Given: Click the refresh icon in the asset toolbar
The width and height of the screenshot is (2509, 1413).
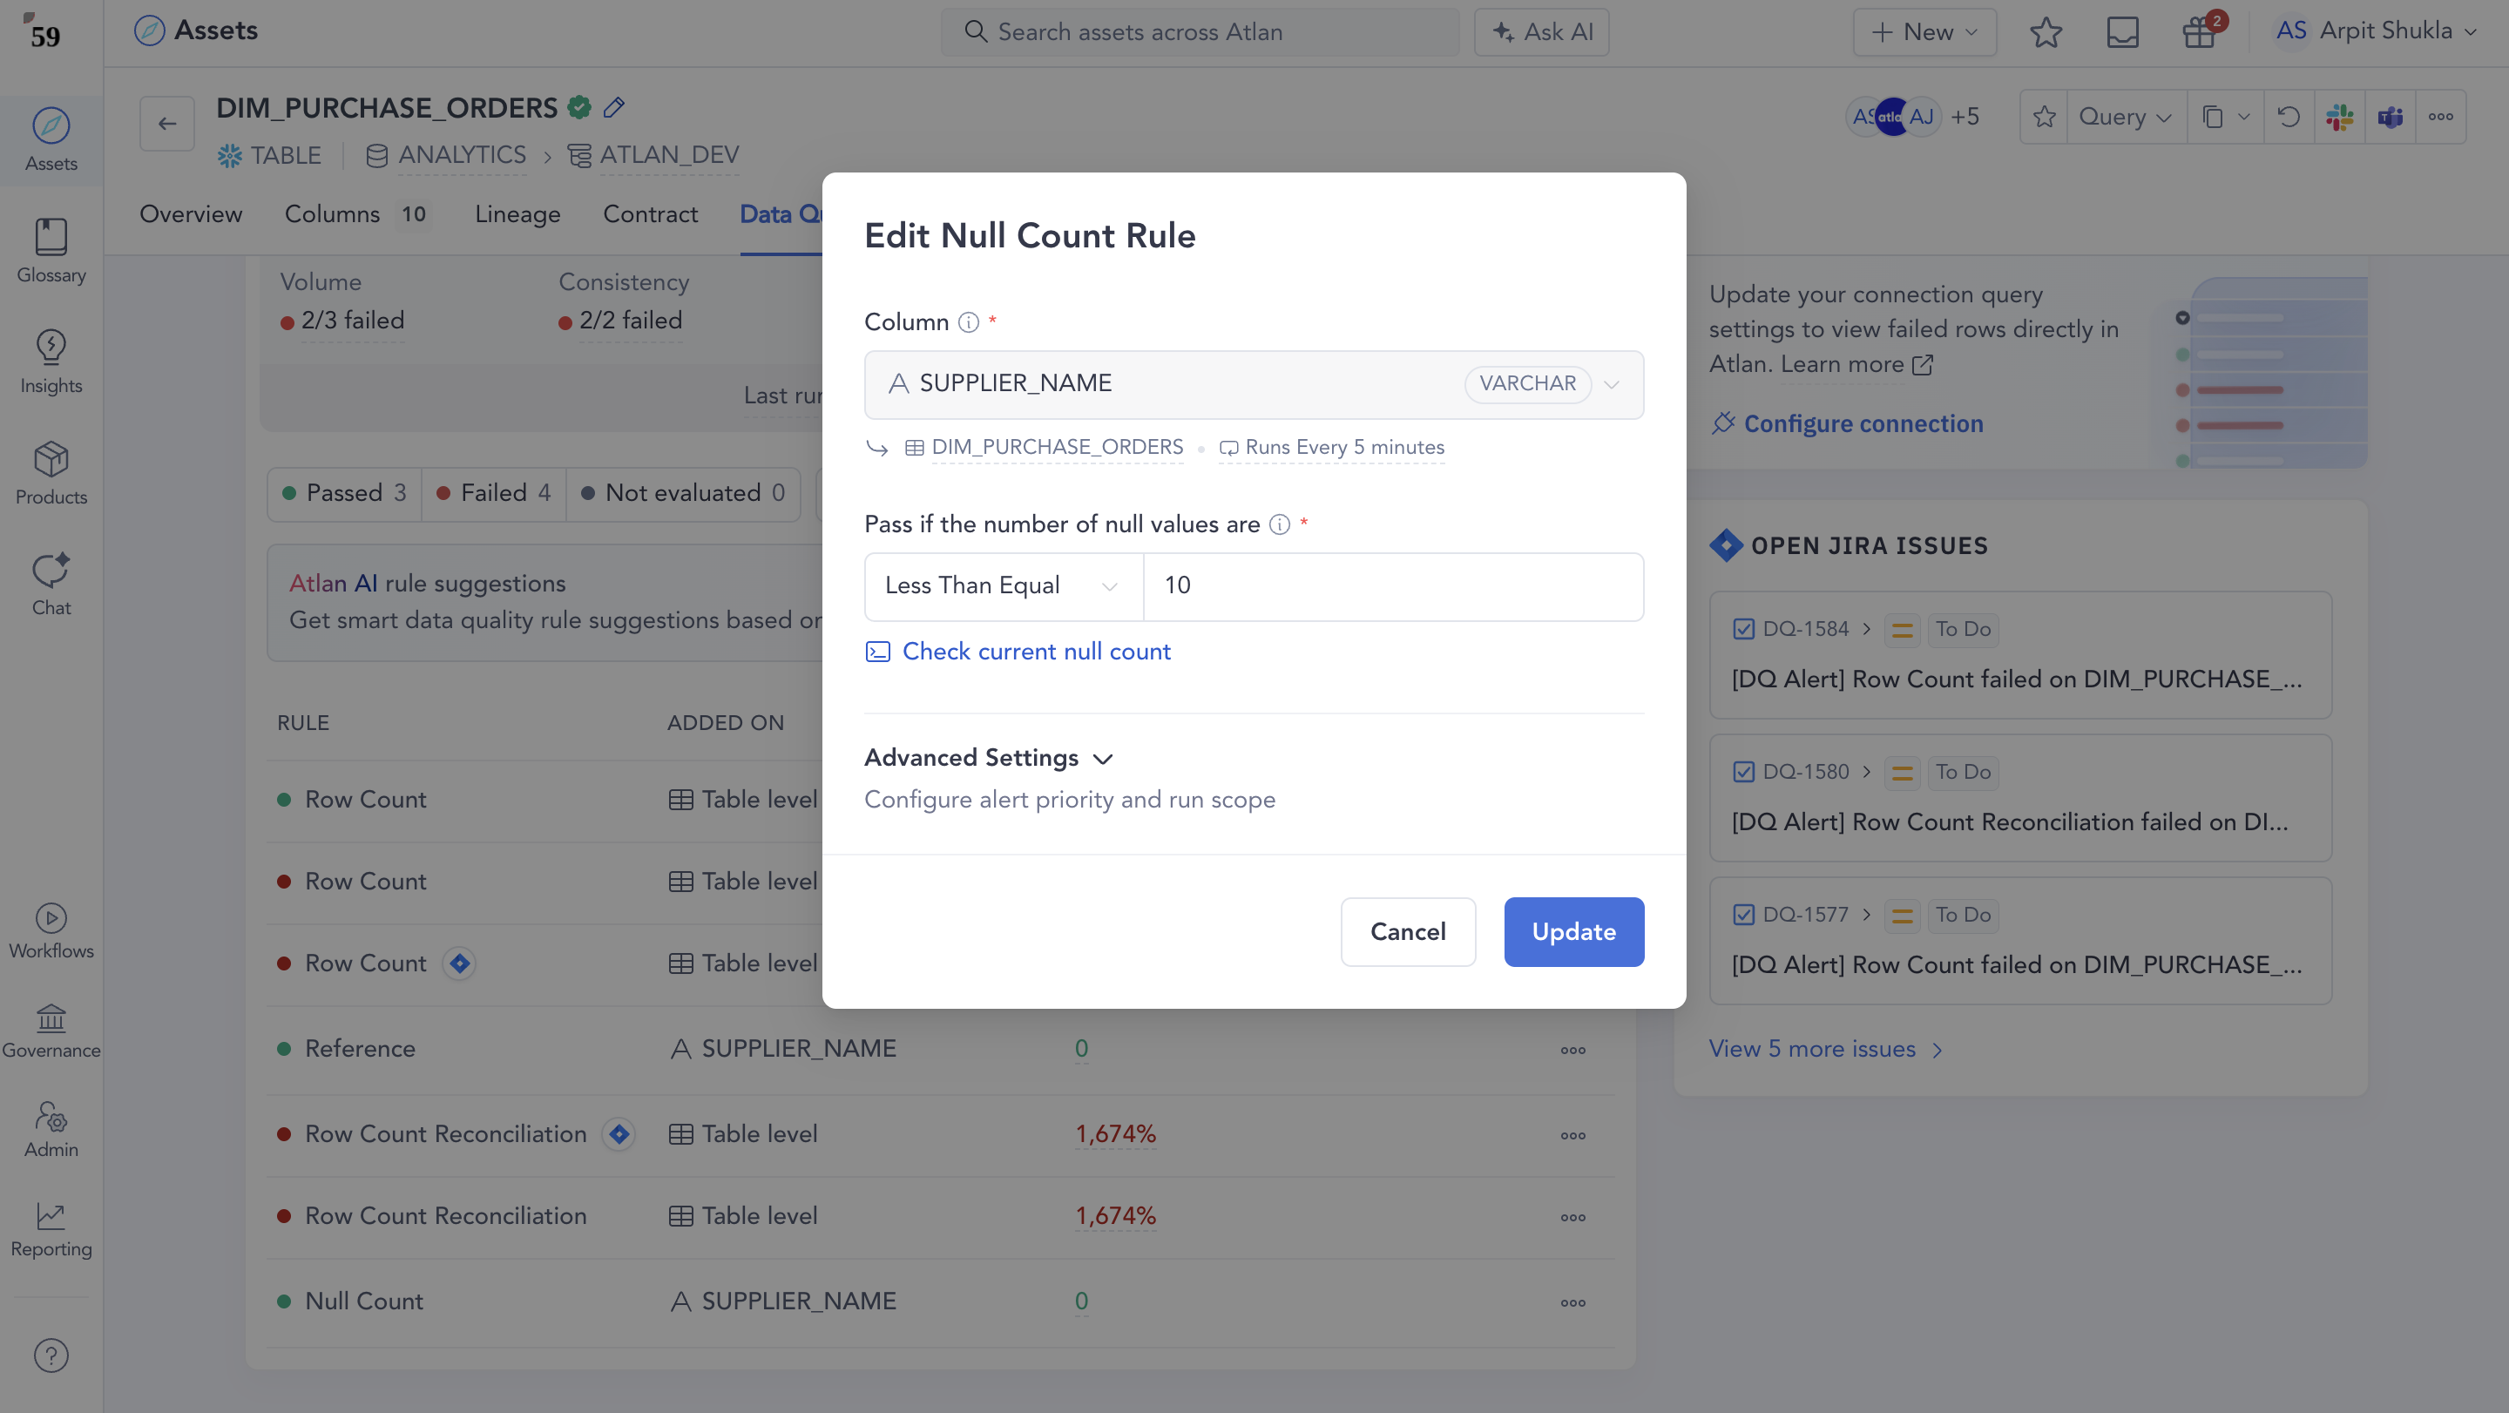Looking at the screenshot, I should coord(2289,116).
